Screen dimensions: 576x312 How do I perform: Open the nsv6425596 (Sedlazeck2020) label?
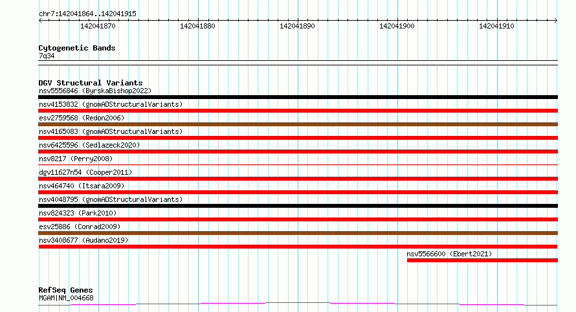[x=89, y=145]
